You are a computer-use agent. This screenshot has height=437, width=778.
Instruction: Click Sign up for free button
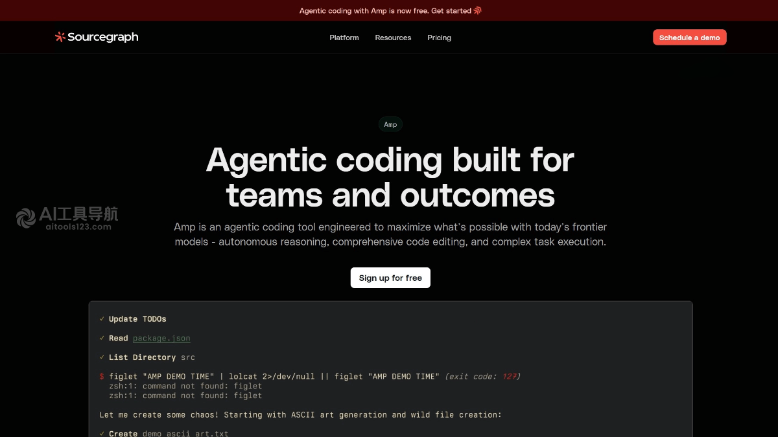pyautogui.click(x=390, y=278)
